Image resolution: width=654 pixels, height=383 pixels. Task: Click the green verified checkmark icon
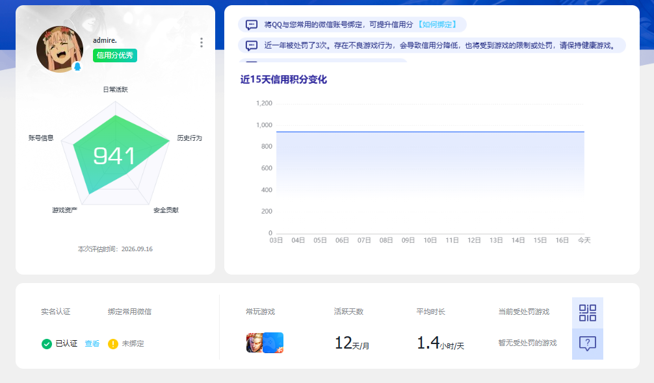click(47, 344)
